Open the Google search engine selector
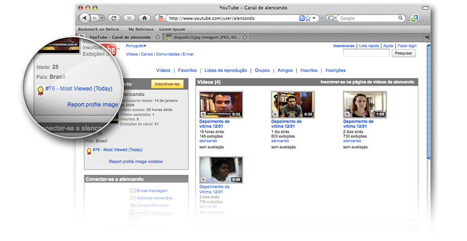 click(331, 18)
